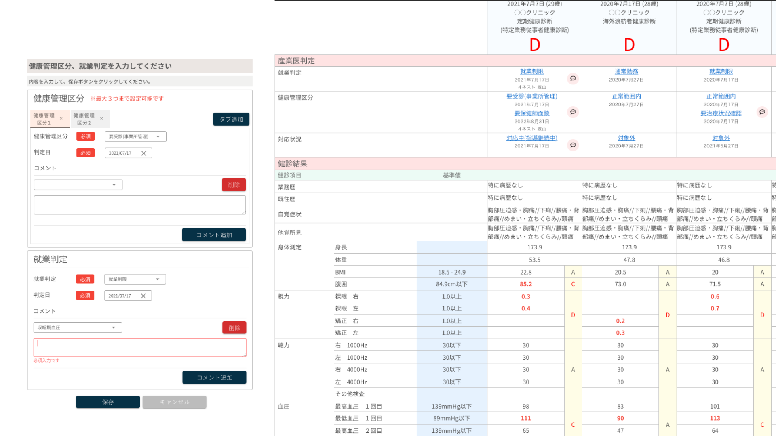Close the 健康管理区分1 tab with X
The height and width of the screenshot is (436, 776).
point(61,119)
